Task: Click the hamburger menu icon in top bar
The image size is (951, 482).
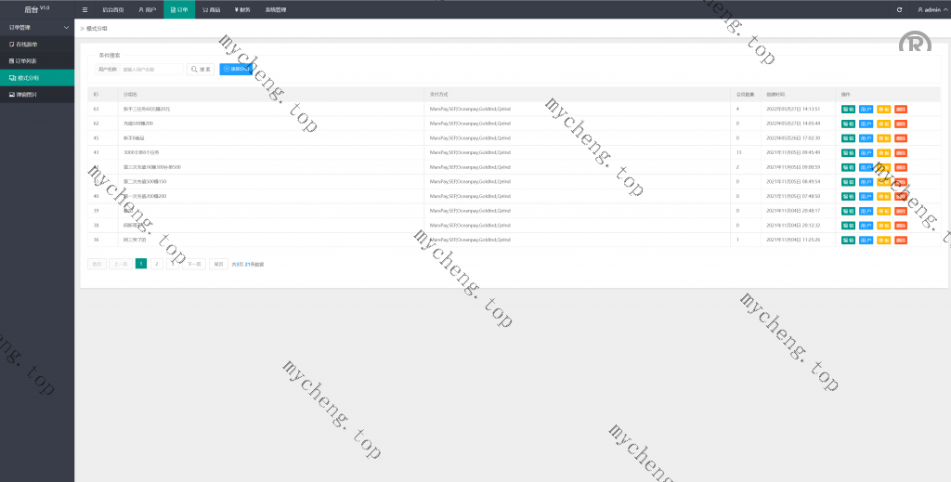Action: coord(85,9)
